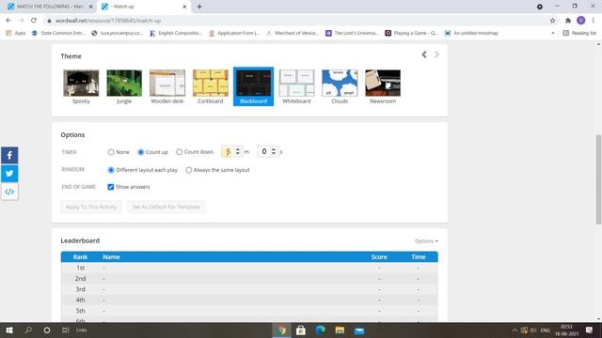The image size is (602, 338).
Task: Open Microsoft Store from the taskbar
Action: click(301, 330)
